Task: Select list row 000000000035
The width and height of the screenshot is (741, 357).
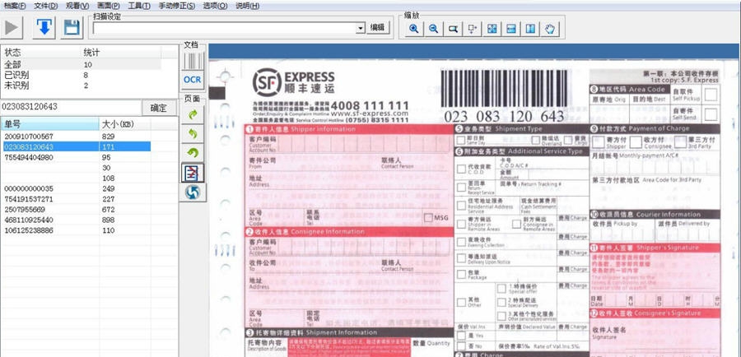Action: point(76,188)
